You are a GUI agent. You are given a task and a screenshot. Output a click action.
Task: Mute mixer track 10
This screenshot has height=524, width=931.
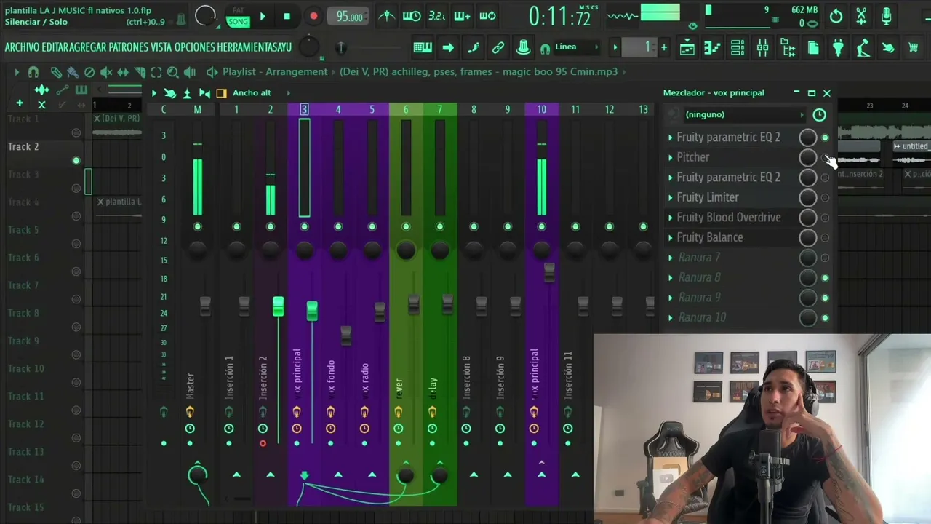click(541, 227)
